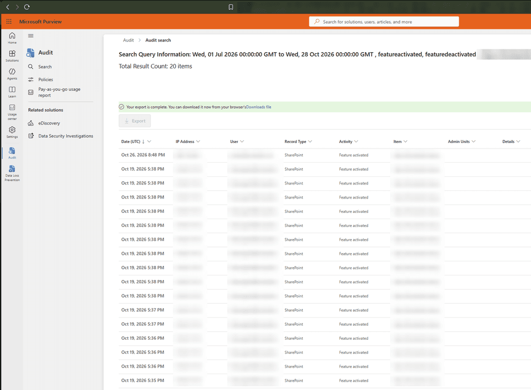This screenshot has height=390, width=531.
Task: Click the Audit breadcrumb link
Action: point(129,40)
